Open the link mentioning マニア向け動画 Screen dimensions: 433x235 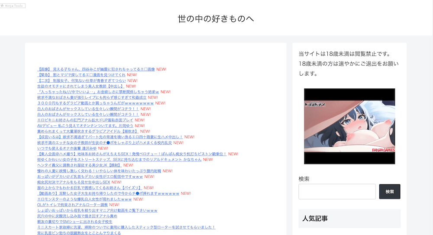click(x=97, y=210)
